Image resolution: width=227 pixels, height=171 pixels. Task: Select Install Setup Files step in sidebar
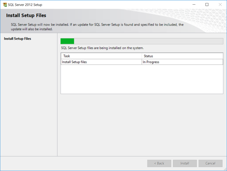[17, 39]
